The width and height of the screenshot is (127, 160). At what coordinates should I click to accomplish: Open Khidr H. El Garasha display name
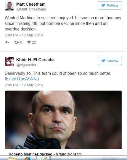click(x=36, y=60)
